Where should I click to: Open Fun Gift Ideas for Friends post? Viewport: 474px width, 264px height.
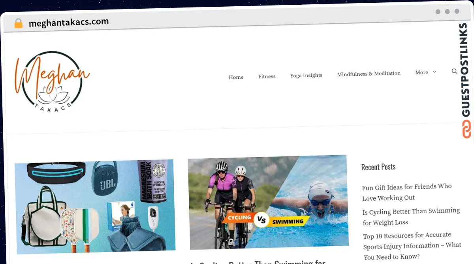pyautogui.click(x=407, y=192)
